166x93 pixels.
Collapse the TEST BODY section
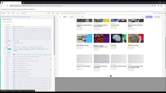[x=8, y=25]
